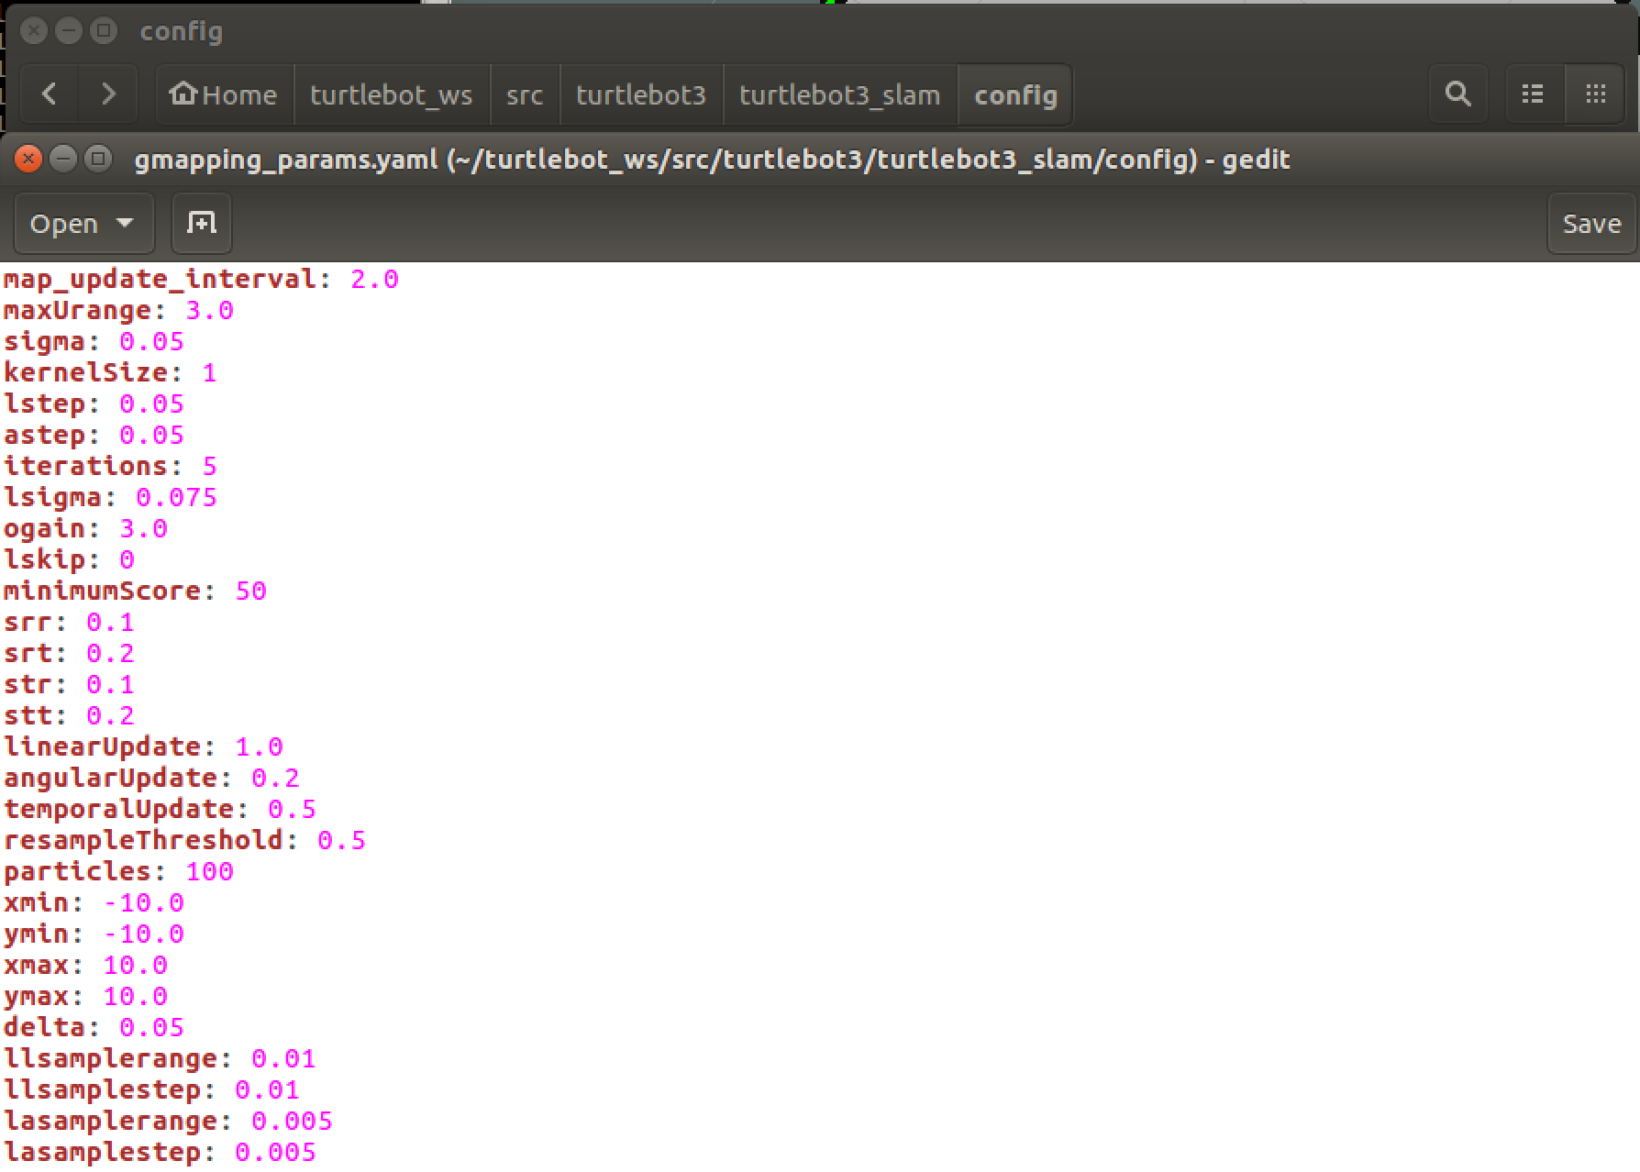Go forward in the config file manager
Screen dimensions: 1640x1172
(x=108, y=94)
